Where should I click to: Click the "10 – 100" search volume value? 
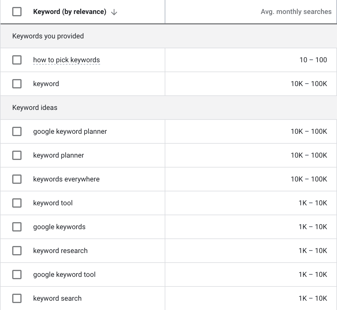pyautogui.click(x=313, y=60)
